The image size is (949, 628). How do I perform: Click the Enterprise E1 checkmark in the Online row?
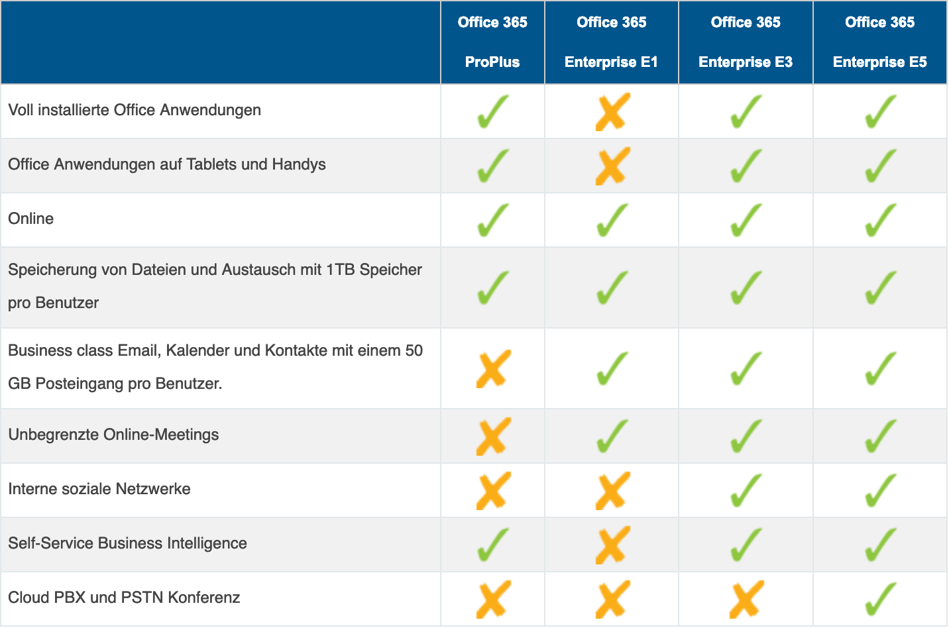pos(612,220)
